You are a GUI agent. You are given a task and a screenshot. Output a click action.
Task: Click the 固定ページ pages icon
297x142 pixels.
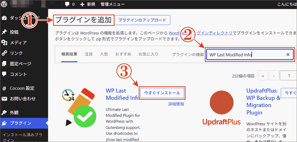tap(4, 64)
